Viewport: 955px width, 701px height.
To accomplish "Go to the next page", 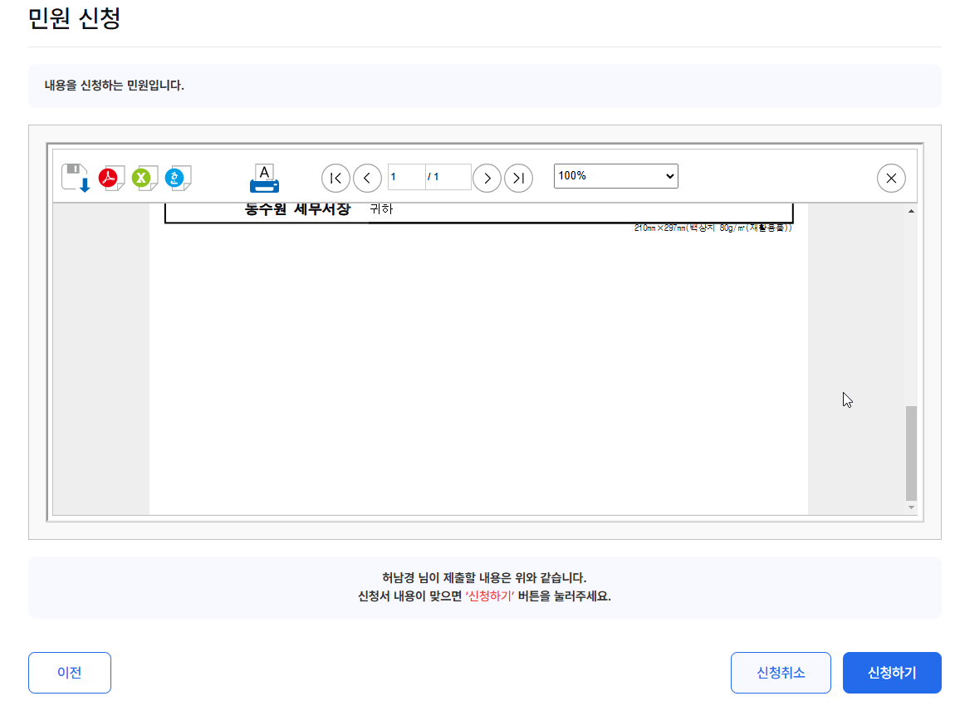I will pos(487,178).
